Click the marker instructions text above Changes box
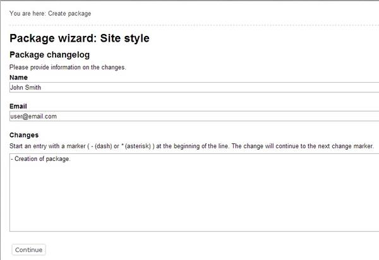The image size is (379, 260). (x=191, y=146)
